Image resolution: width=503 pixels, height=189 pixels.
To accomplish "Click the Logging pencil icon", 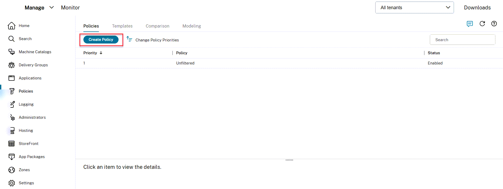I will pos(12,104).
